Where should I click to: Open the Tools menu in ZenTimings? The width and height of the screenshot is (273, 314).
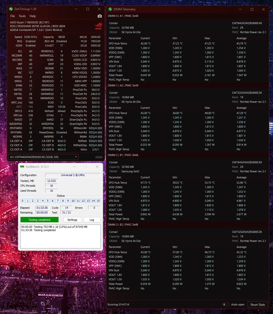click(x=22, y=16)
